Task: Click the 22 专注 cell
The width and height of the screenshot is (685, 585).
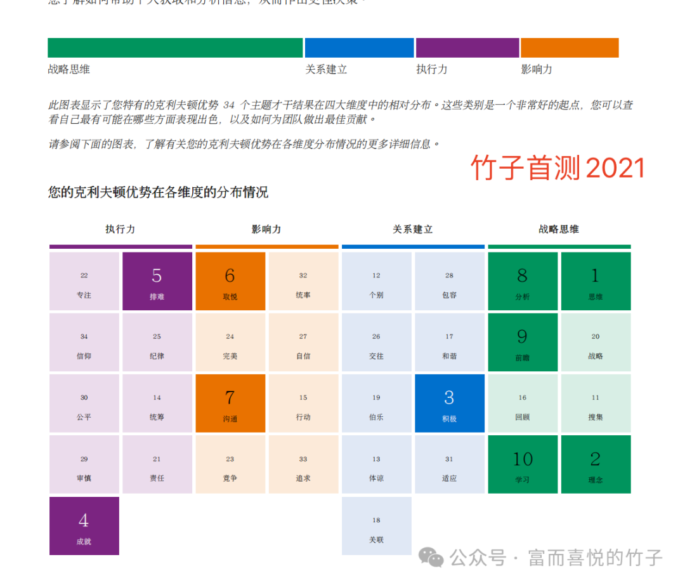Action: (x=84, y=281)
